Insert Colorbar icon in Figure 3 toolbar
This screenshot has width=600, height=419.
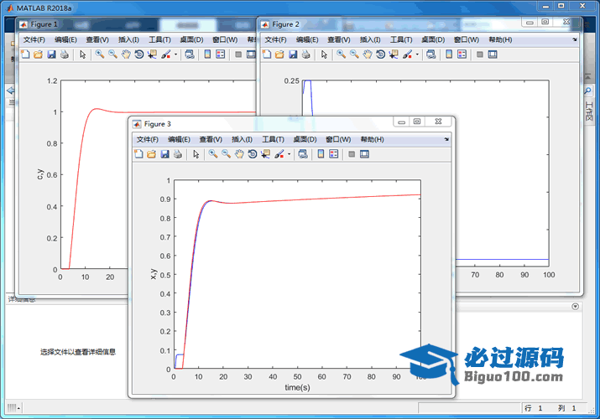pos(321,154)
